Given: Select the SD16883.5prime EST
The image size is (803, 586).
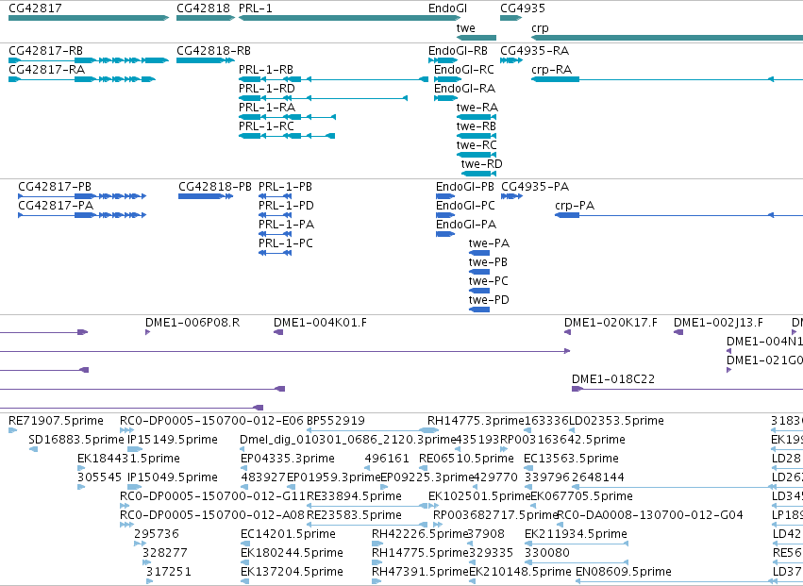Looking at the screenshot, I should [33, 449].
